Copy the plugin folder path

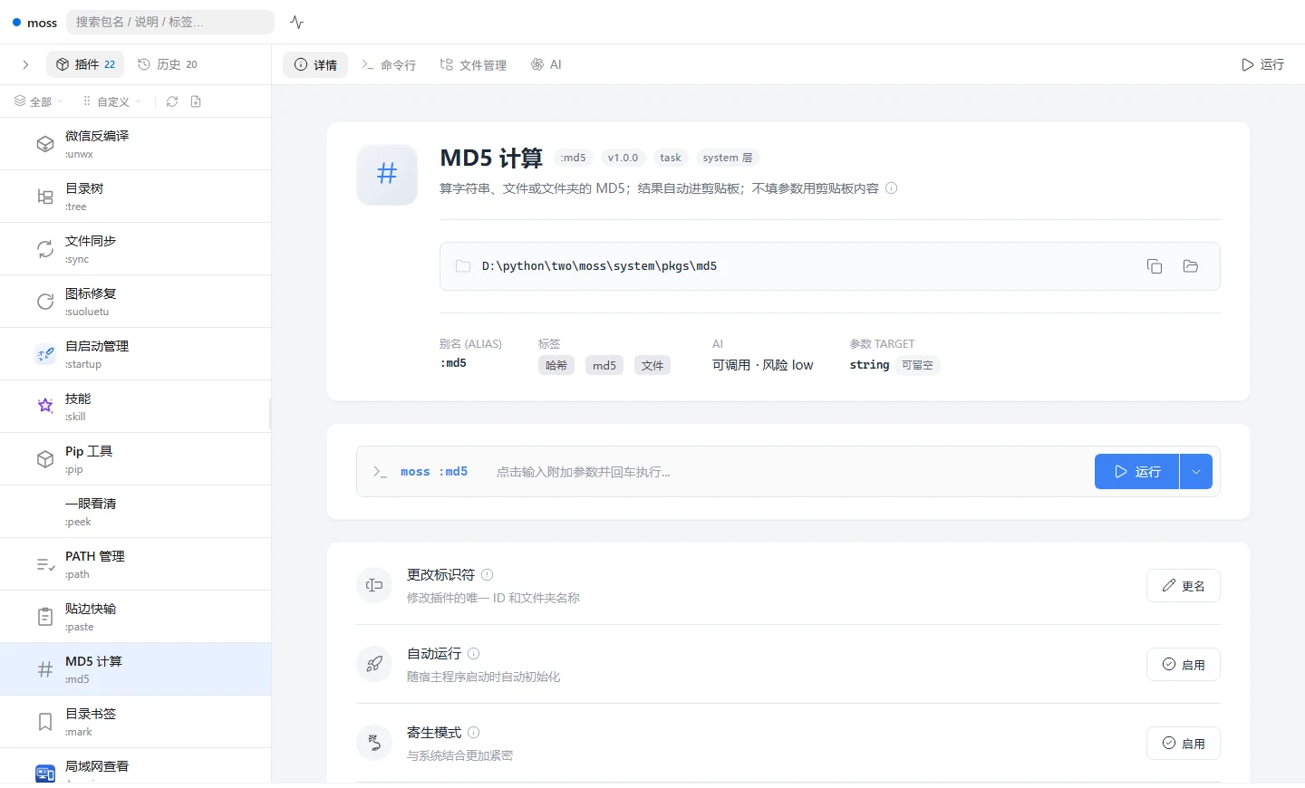click(x=1155, y=266)
